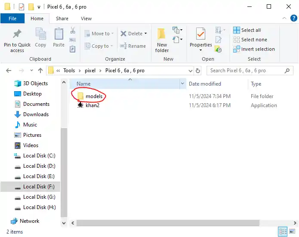This screenshot has width=299, height=237.
Task: Go back using the left arrow
Action: coord(9,71)
